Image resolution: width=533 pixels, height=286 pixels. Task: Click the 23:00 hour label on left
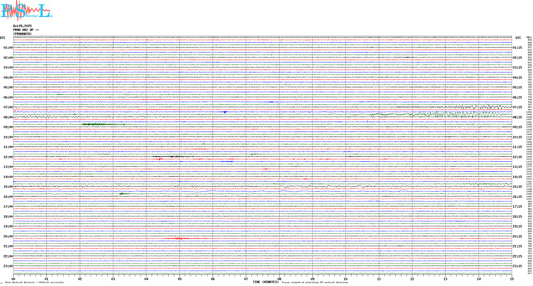point(8,266)
